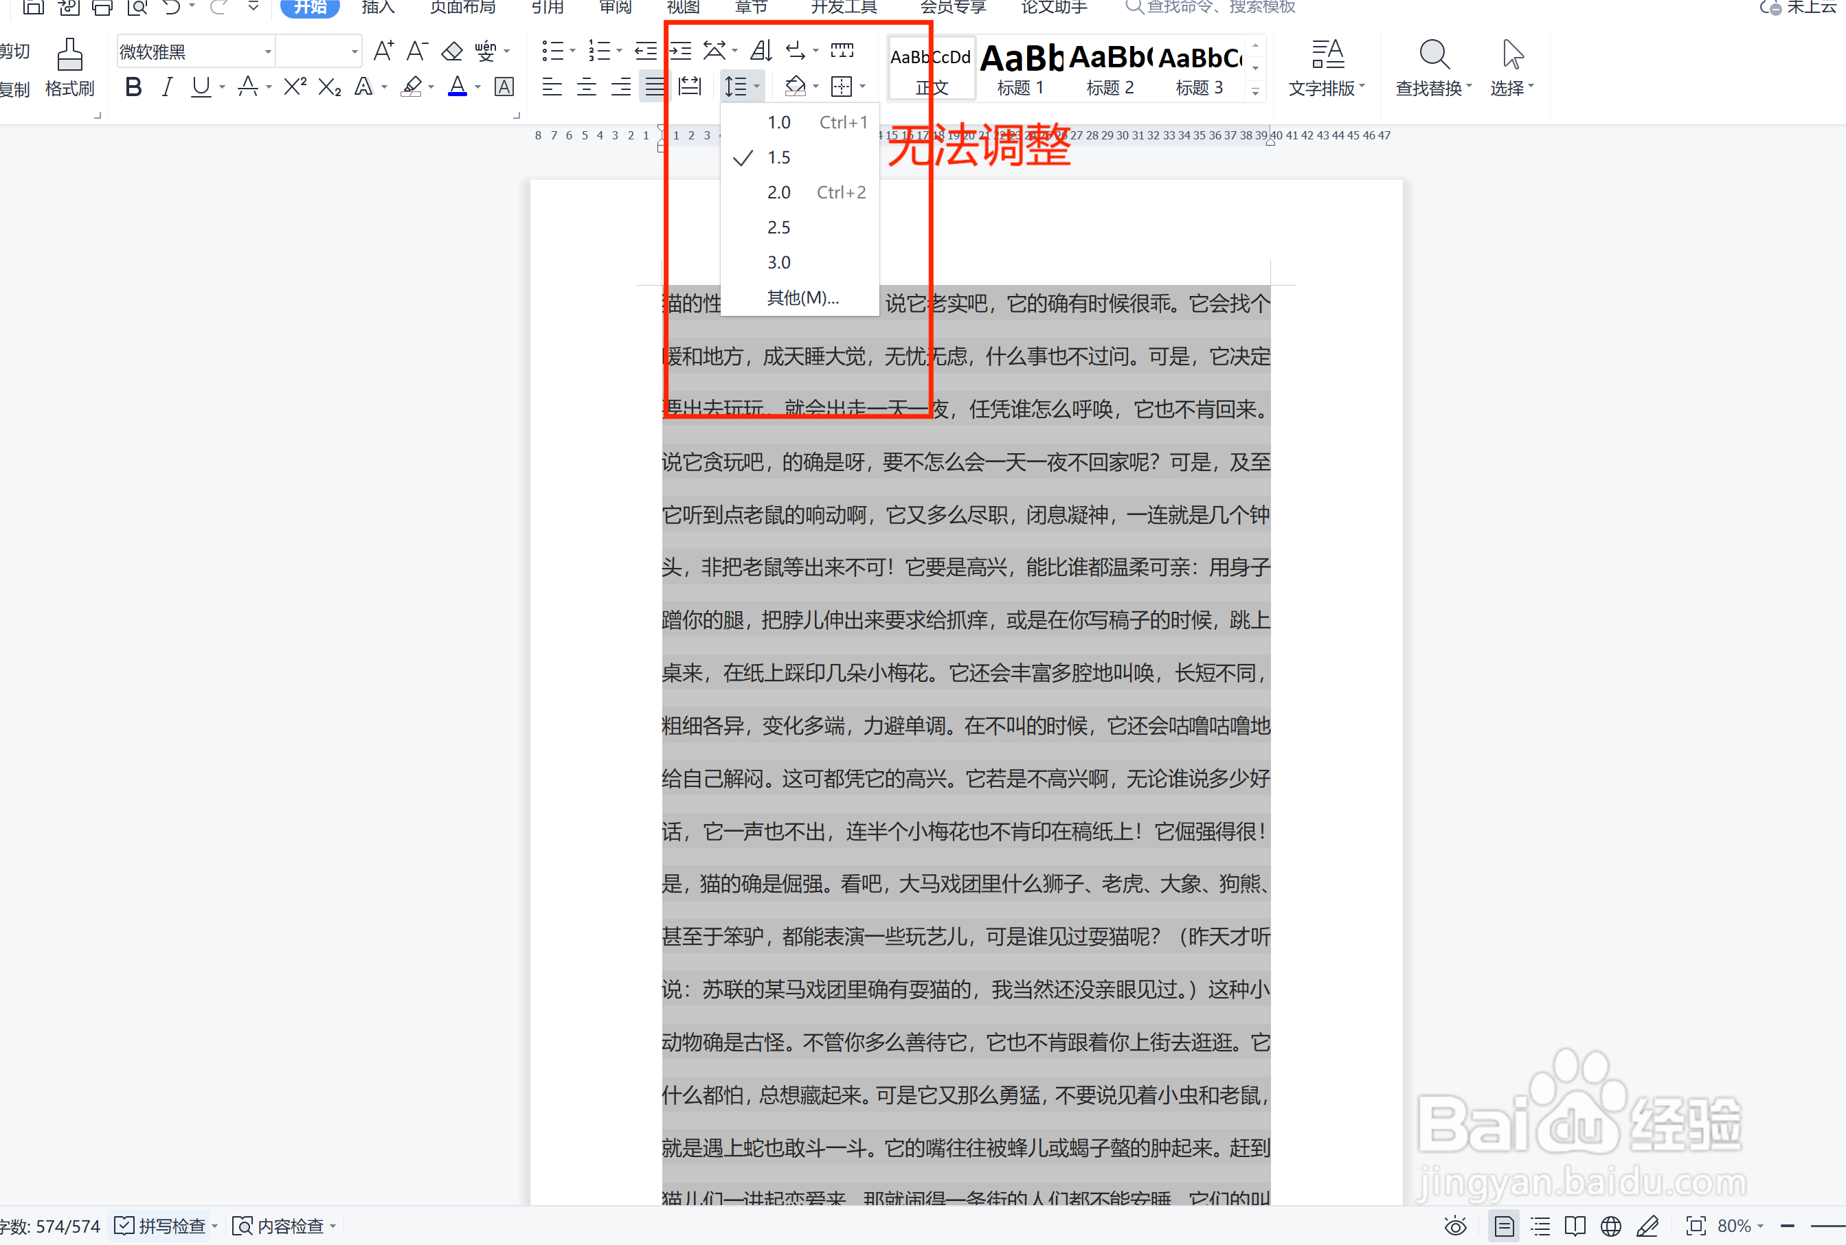Open 其他(M)... custom line spacing dialog
The width and height of the screenshot is (1846, 1245).
pos(802,298)
